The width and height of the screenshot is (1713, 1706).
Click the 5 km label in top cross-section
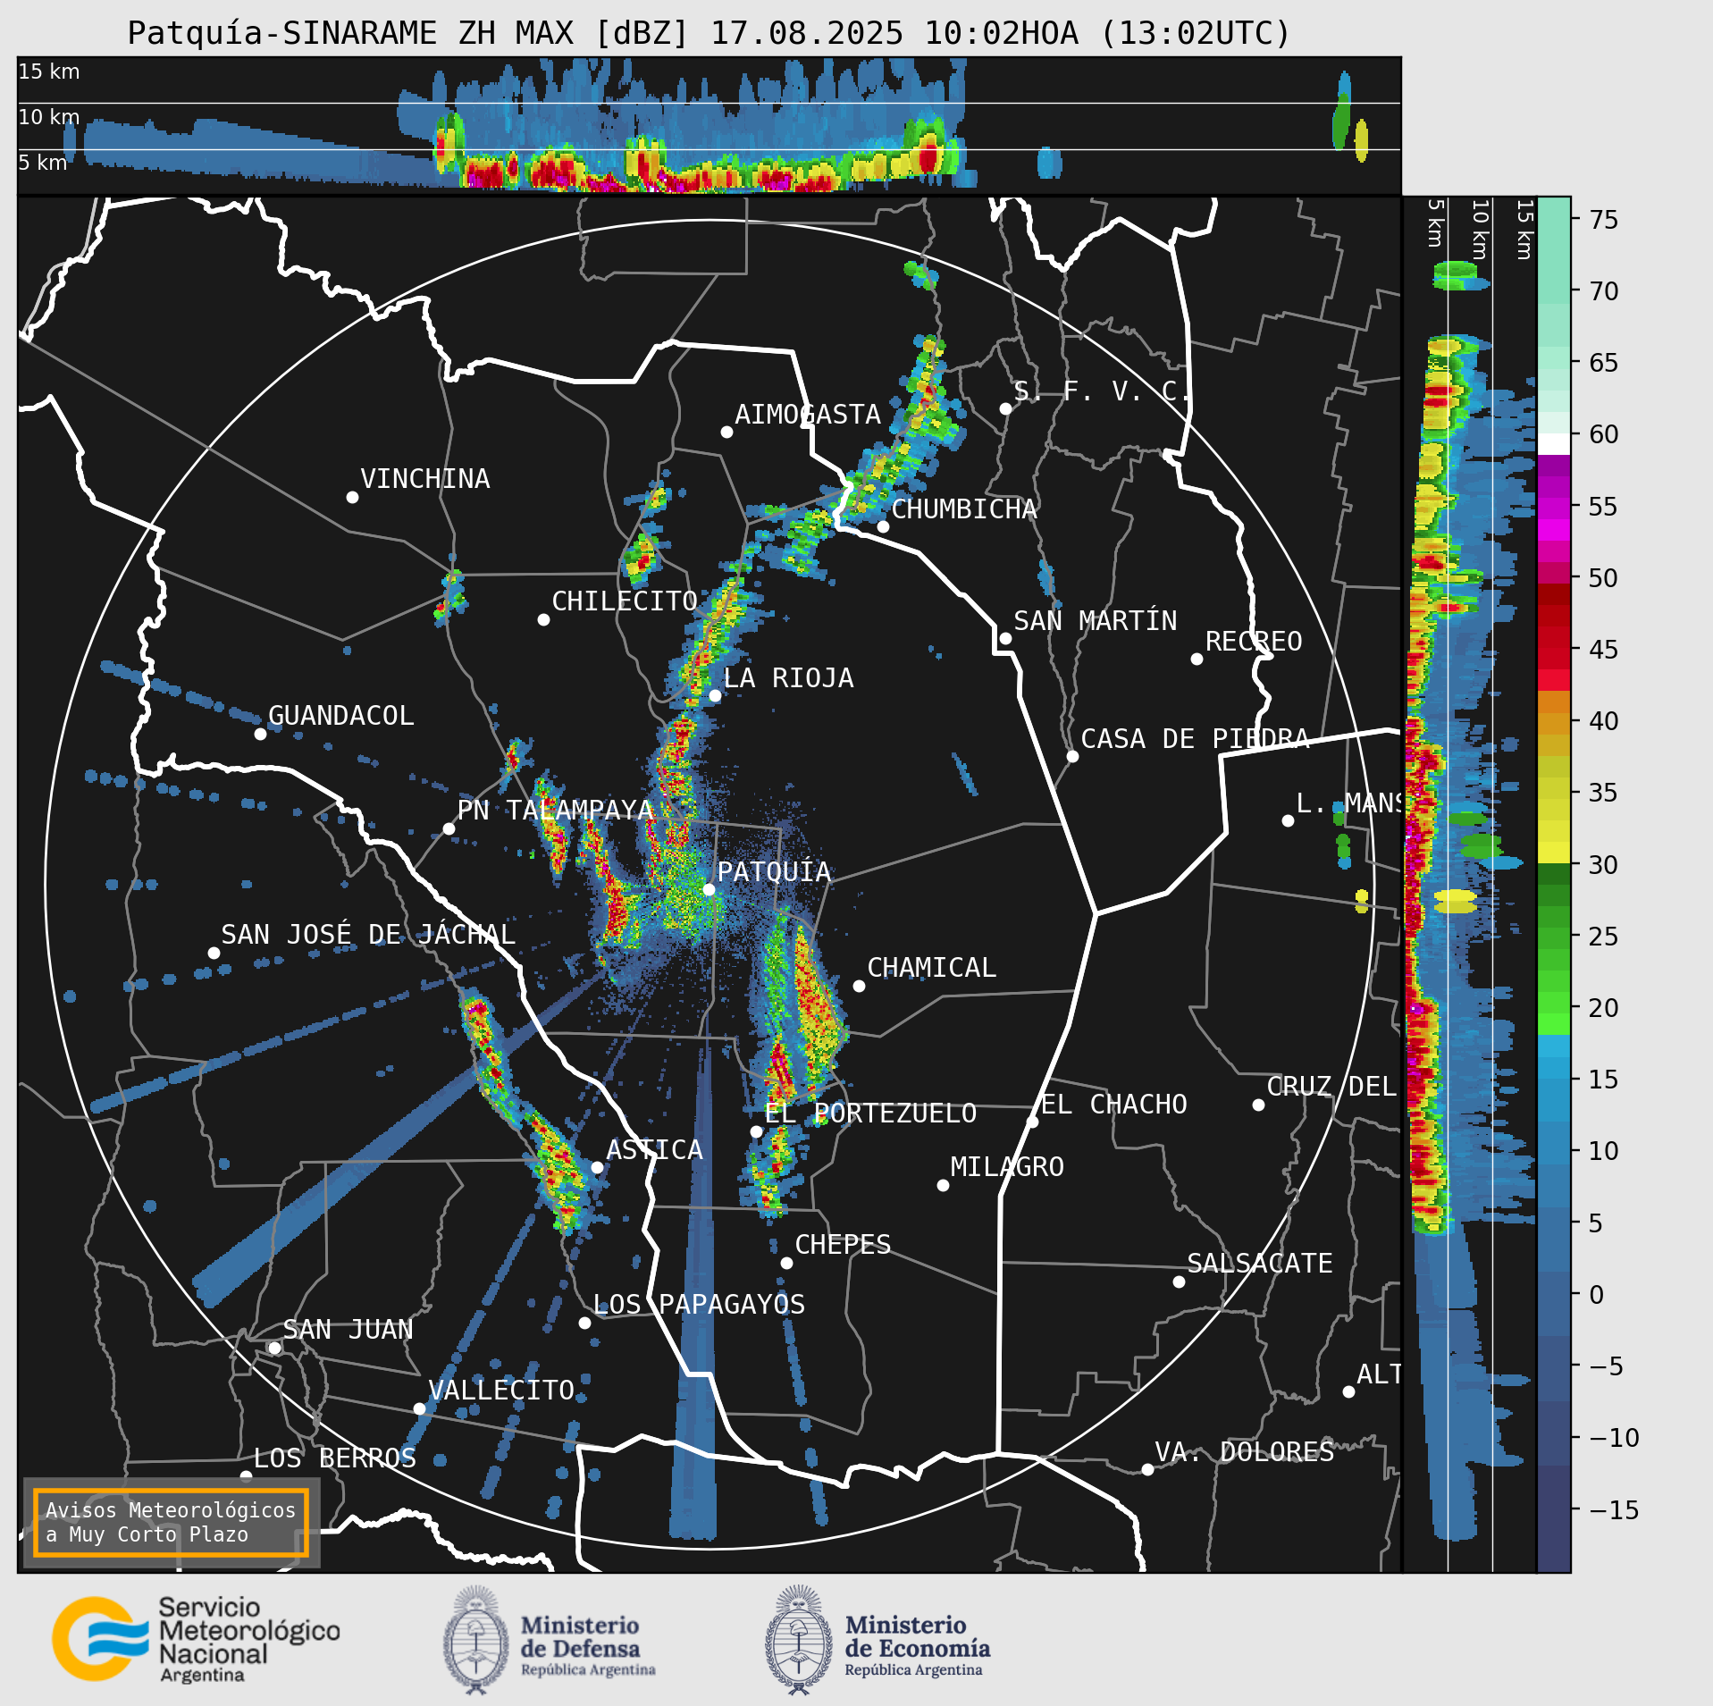(43, 163)
